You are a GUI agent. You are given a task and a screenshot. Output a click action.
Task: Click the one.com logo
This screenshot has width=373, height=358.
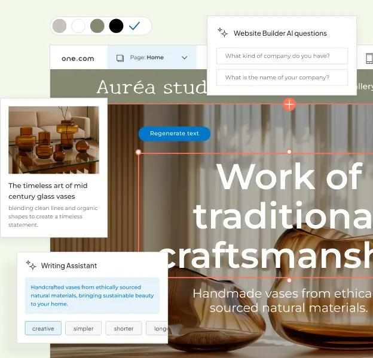pyautogui.click(x=78, y=58)
